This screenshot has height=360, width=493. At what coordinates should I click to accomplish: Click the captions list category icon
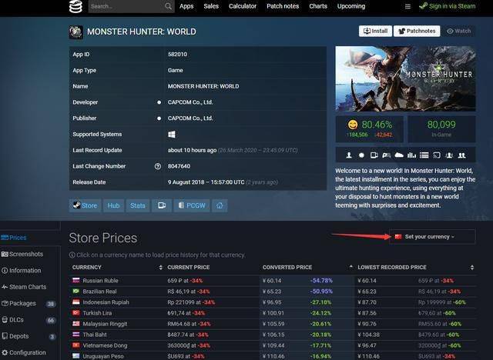click(x=424, y=155)
